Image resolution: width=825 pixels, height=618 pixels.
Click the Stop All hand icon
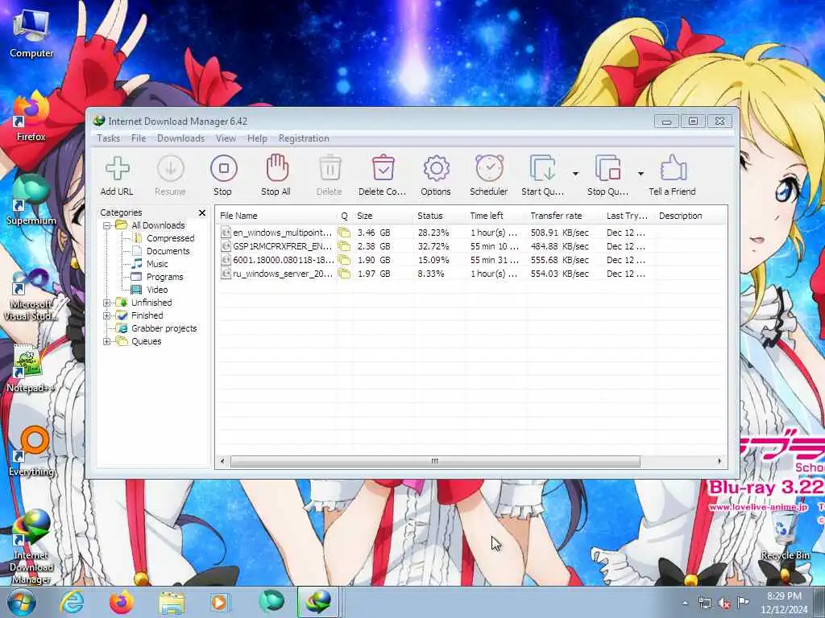point(276,175)
